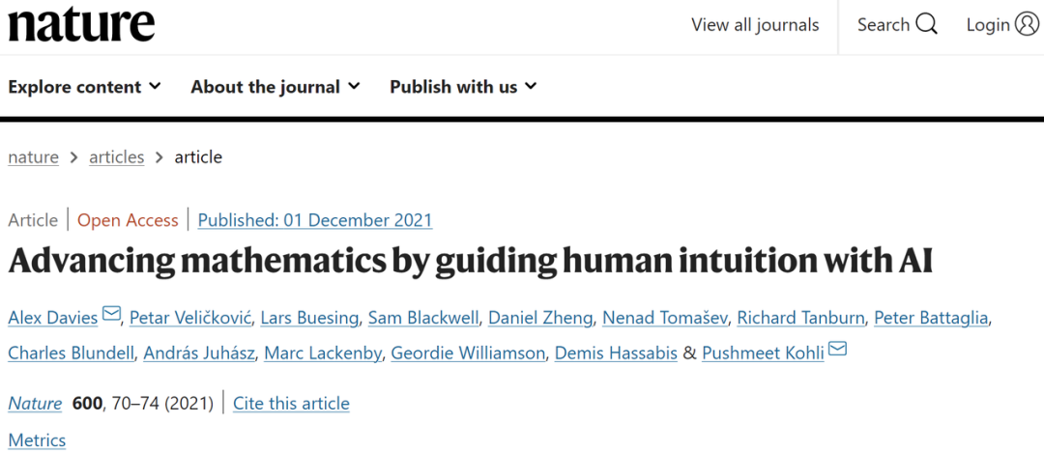Open author Geordie Williamson's link
Image resolution: width=1044 pixels, height=452 pixels.
coord(468,353)
